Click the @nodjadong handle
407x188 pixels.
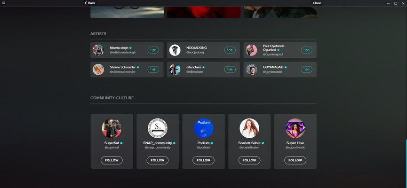pos(195,52)
